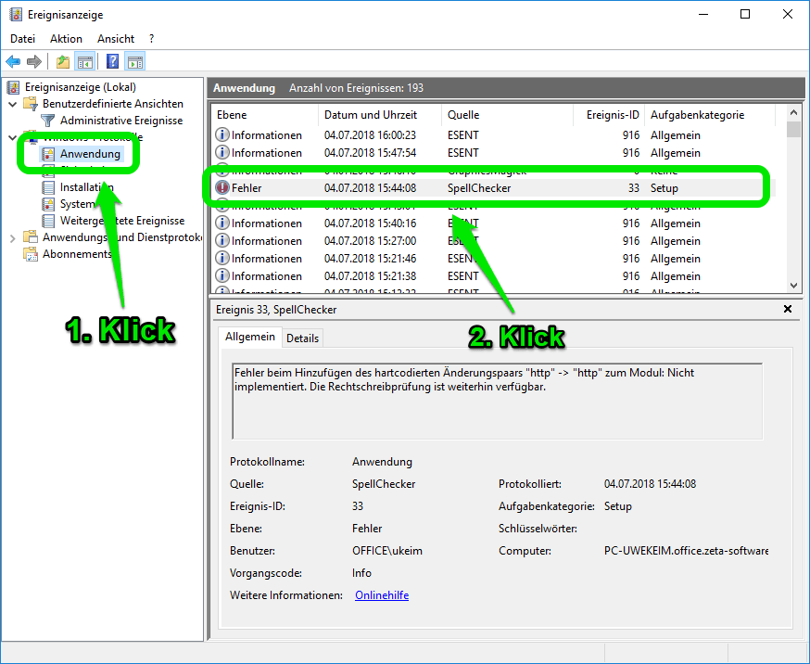Viewport: 810px width, 664px height.
Task: Collapse the Windows-Protokolle tree node
Action: (12, 137)
